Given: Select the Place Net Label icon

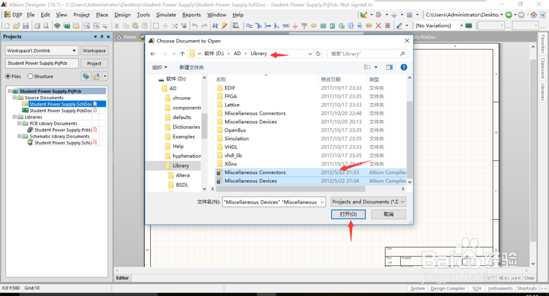Looking at the screenshot, I should (x=285, y=26).
